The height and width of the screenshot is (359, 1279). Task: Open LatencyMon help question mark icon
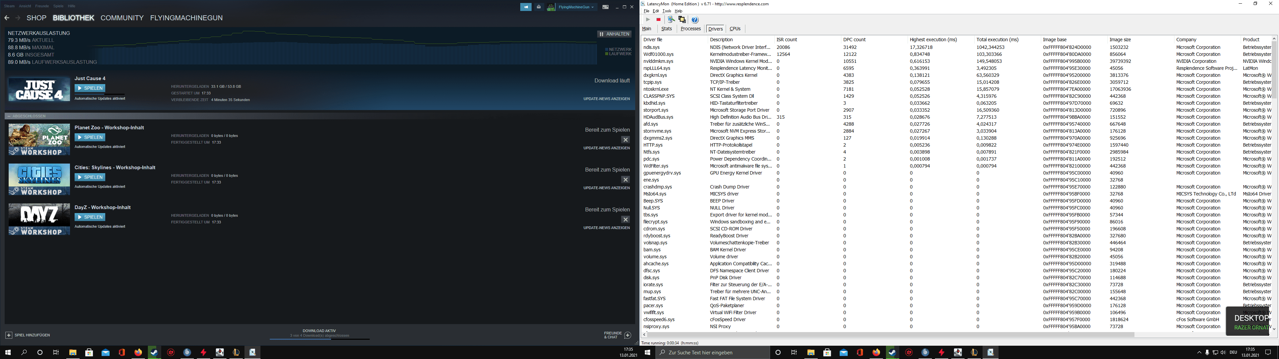pos(694,20)
